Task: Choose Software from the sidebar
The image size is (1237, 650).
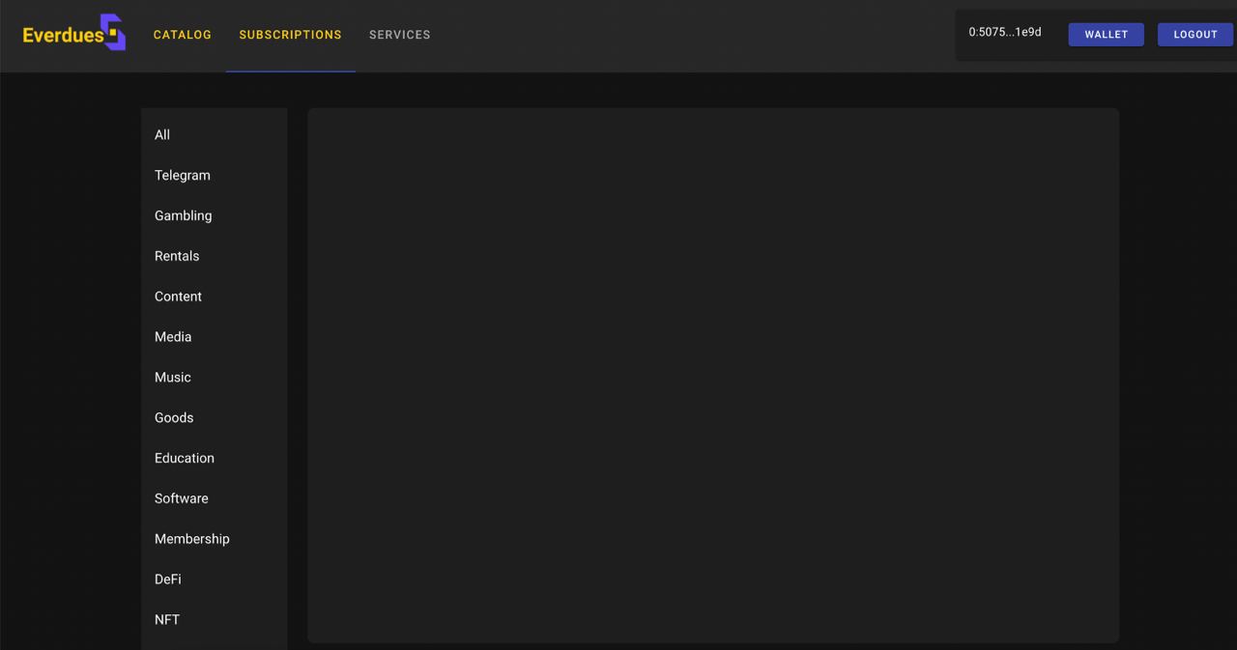Action: pyautogui.click(x=182, y=499)
